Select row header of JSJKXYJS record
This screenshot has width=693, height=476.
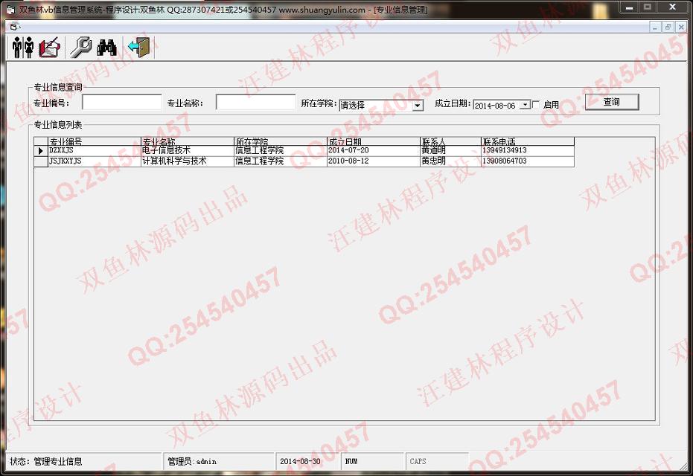41,161
